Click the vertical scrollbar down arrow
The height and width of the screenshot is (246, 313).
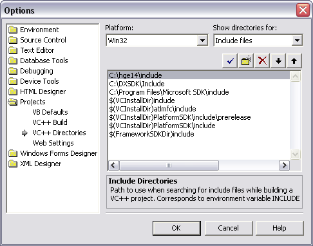pos(296,154)
